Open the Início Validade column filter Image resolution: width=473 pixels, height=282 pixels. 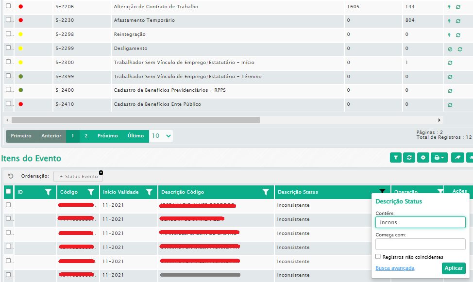tap(149, 192)
